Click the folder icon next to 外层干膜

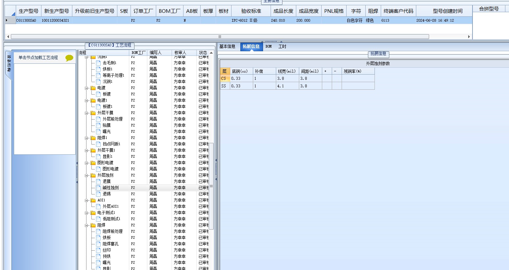point(93,113)
